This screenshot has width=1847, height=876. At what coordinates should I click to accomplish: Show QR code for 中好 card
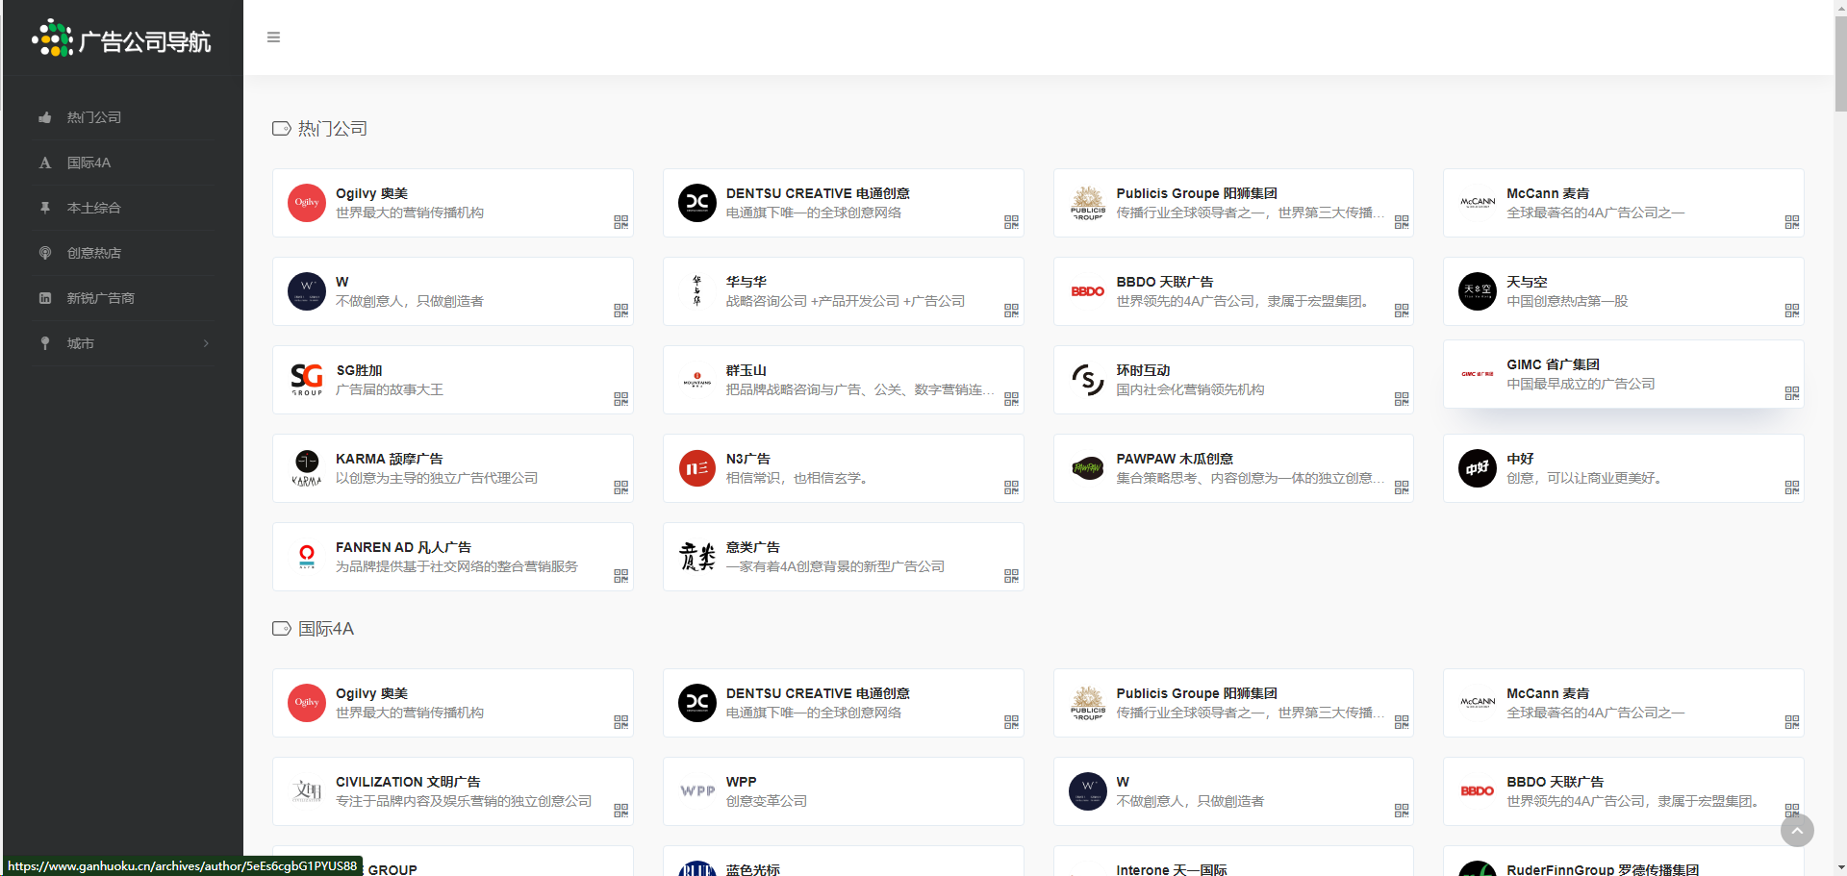1791,488
